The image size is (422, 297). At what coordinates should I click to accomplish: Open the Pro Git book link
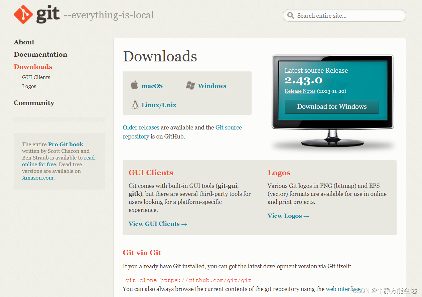[x=65, y=144]
